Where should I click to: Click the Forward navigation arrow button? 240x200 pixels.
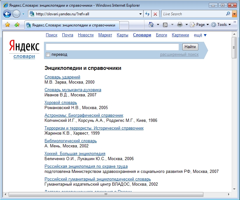coord(16,14)
